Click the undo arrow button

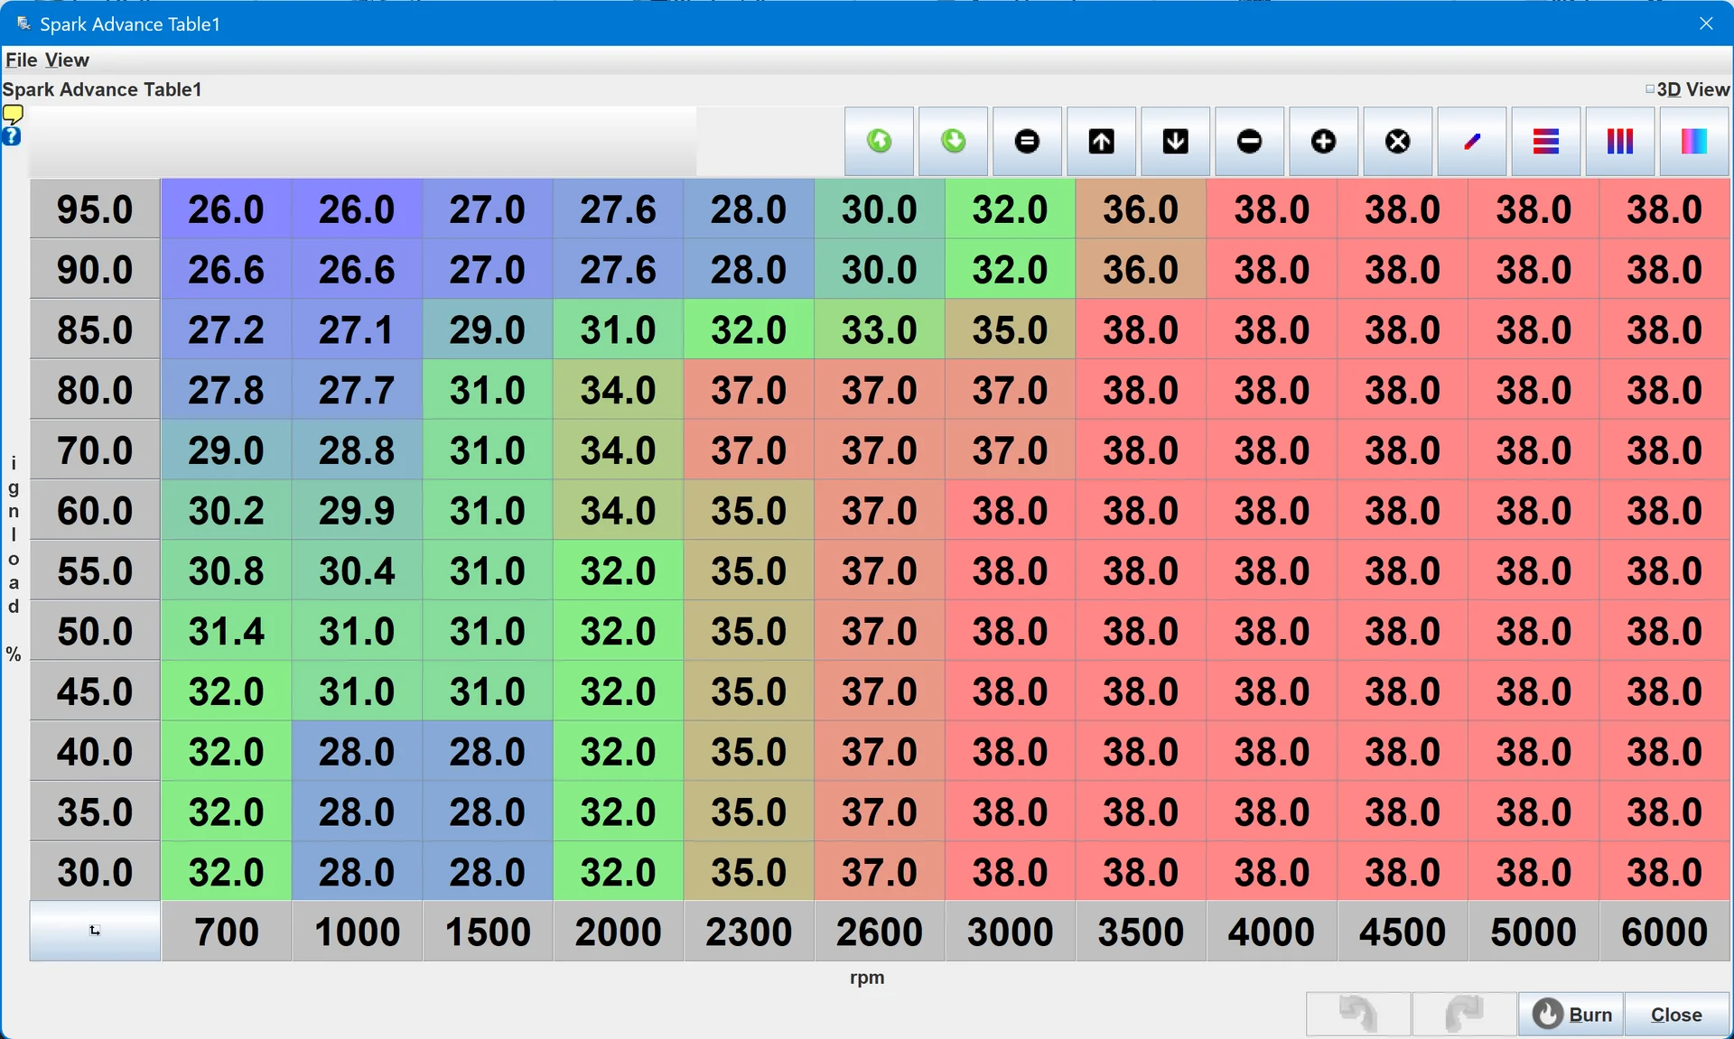pyautogui.click(x=1358, y=1014)
